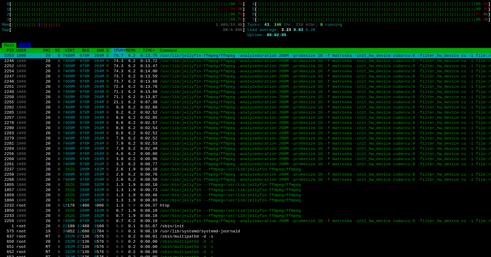This screenshot has width=491, height=257.
Task: Switch to the Main tab
Action: tap(9, 45)
